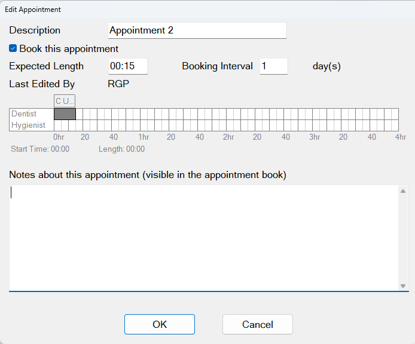Viewport: 415px width, 344px height.
Task: Select last Hygienist cell before 4hr mark
Action: pyautogui.click(x=395, y=125)
